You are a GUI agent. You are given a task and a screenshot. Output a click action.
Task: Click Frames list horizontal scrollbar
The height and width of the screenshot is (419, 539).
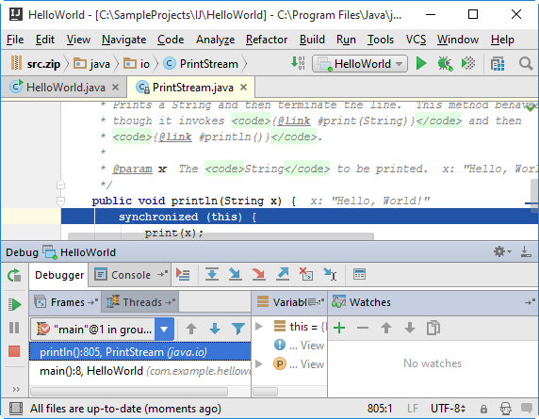click(129, 391)
